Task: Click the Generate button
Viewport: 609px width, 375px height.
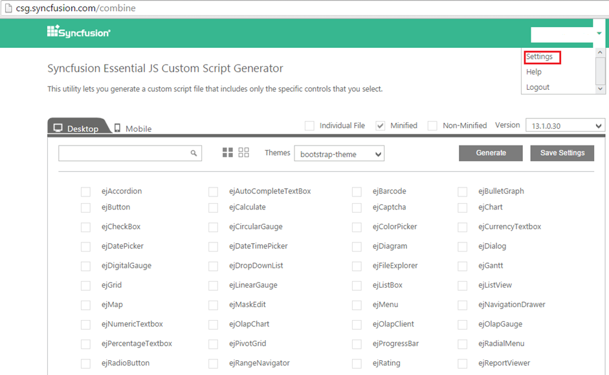Action: [491, 153]
